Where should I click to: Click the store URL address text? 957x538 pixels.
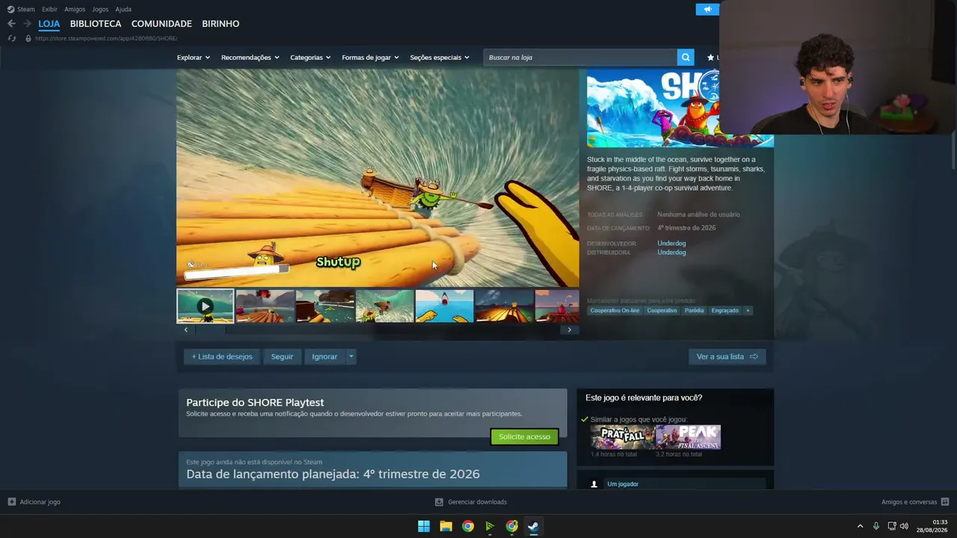[106, 38]
